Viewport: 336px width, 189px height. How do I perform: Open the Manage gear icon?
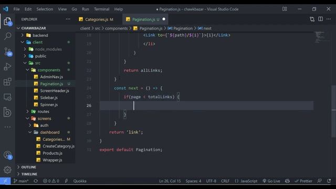click(7, 170)
